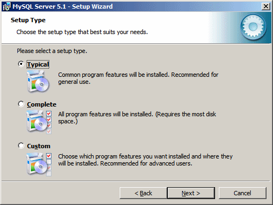Go to the next step with Next
The width and height of the screenshot is (273, 205).
(191, 193)
